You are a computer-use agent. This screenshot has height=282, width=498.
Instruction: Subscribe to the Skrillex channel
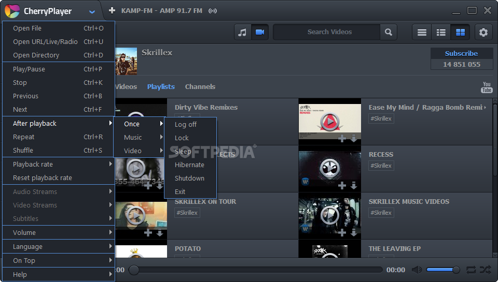tap(461, 53)
